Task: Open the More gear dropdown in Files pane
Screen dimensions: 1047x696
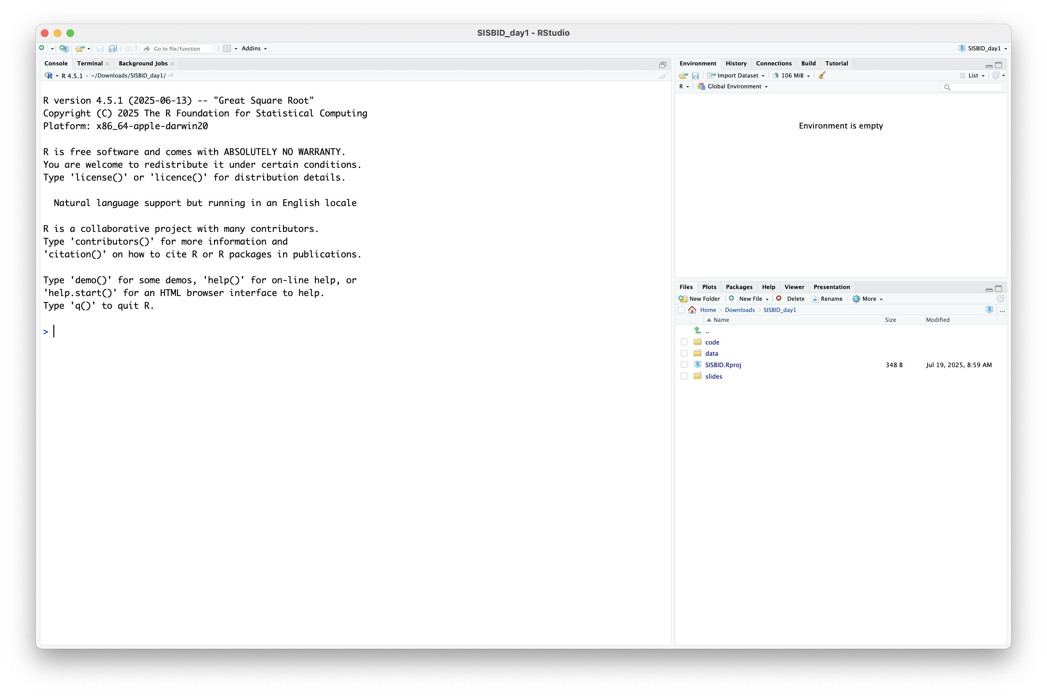Action: (867, 299)
